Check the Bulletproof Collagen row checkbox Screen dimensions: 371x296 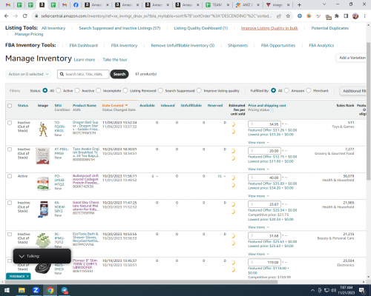tap(10, 176)
